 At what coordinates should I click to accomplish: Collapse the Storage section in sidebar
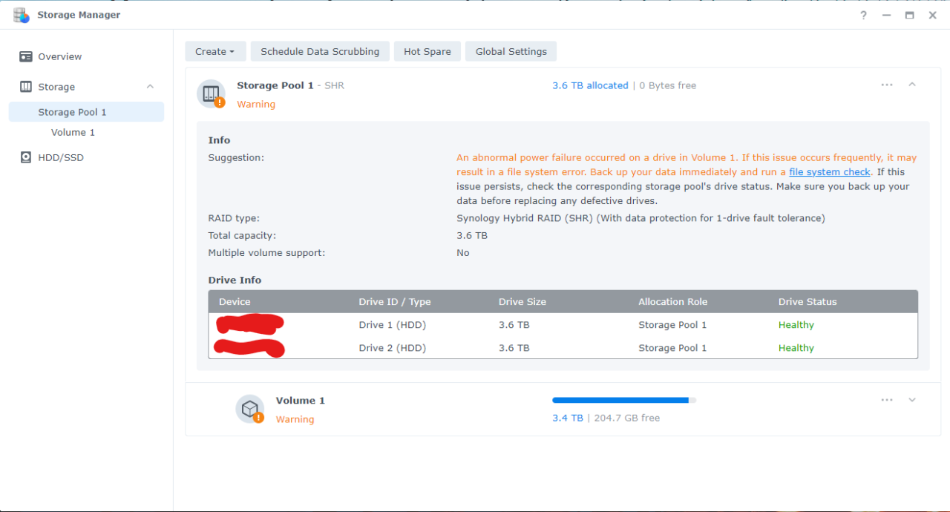click(150, 87)
